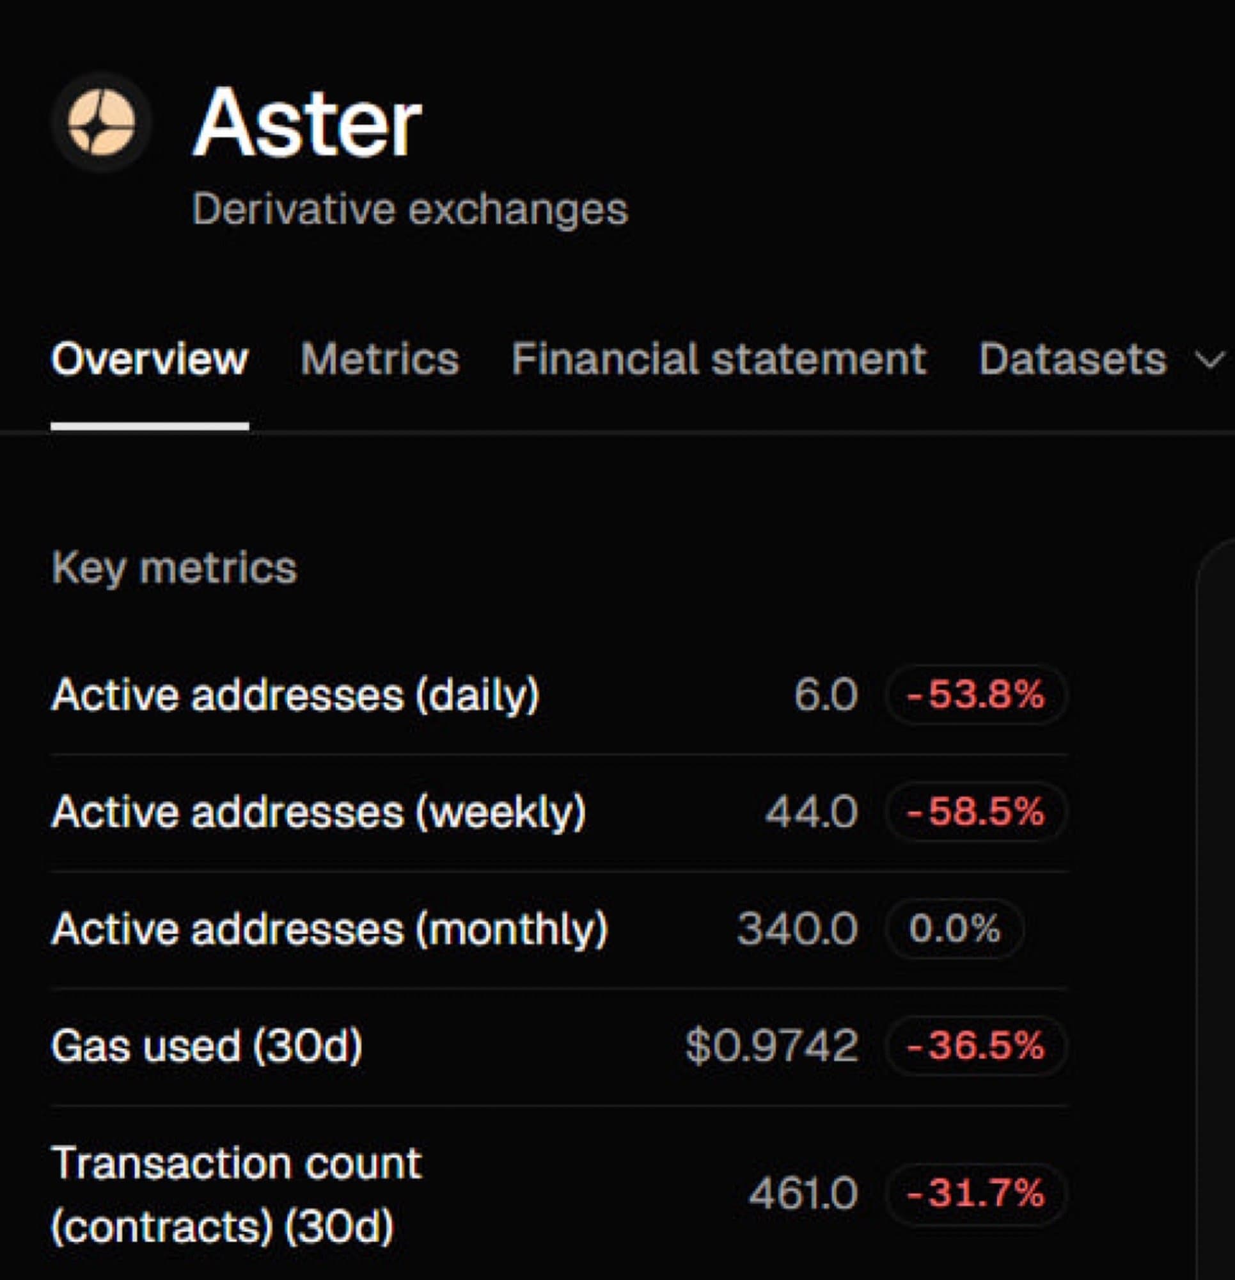Click the -31.7% change badge
Viewport: 1235px width, 1280px height.
click(x=976, y=1193)
